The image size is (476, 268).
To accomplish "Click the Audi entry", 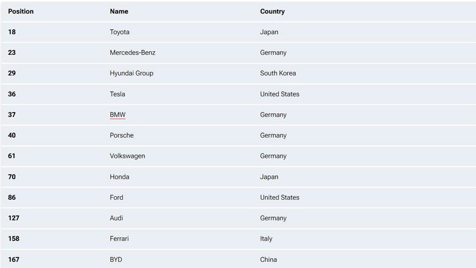I will 117,218.
